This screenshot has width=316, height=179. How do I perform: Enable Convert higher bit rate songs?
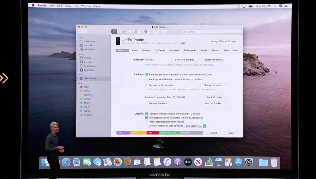click(147, 126)
